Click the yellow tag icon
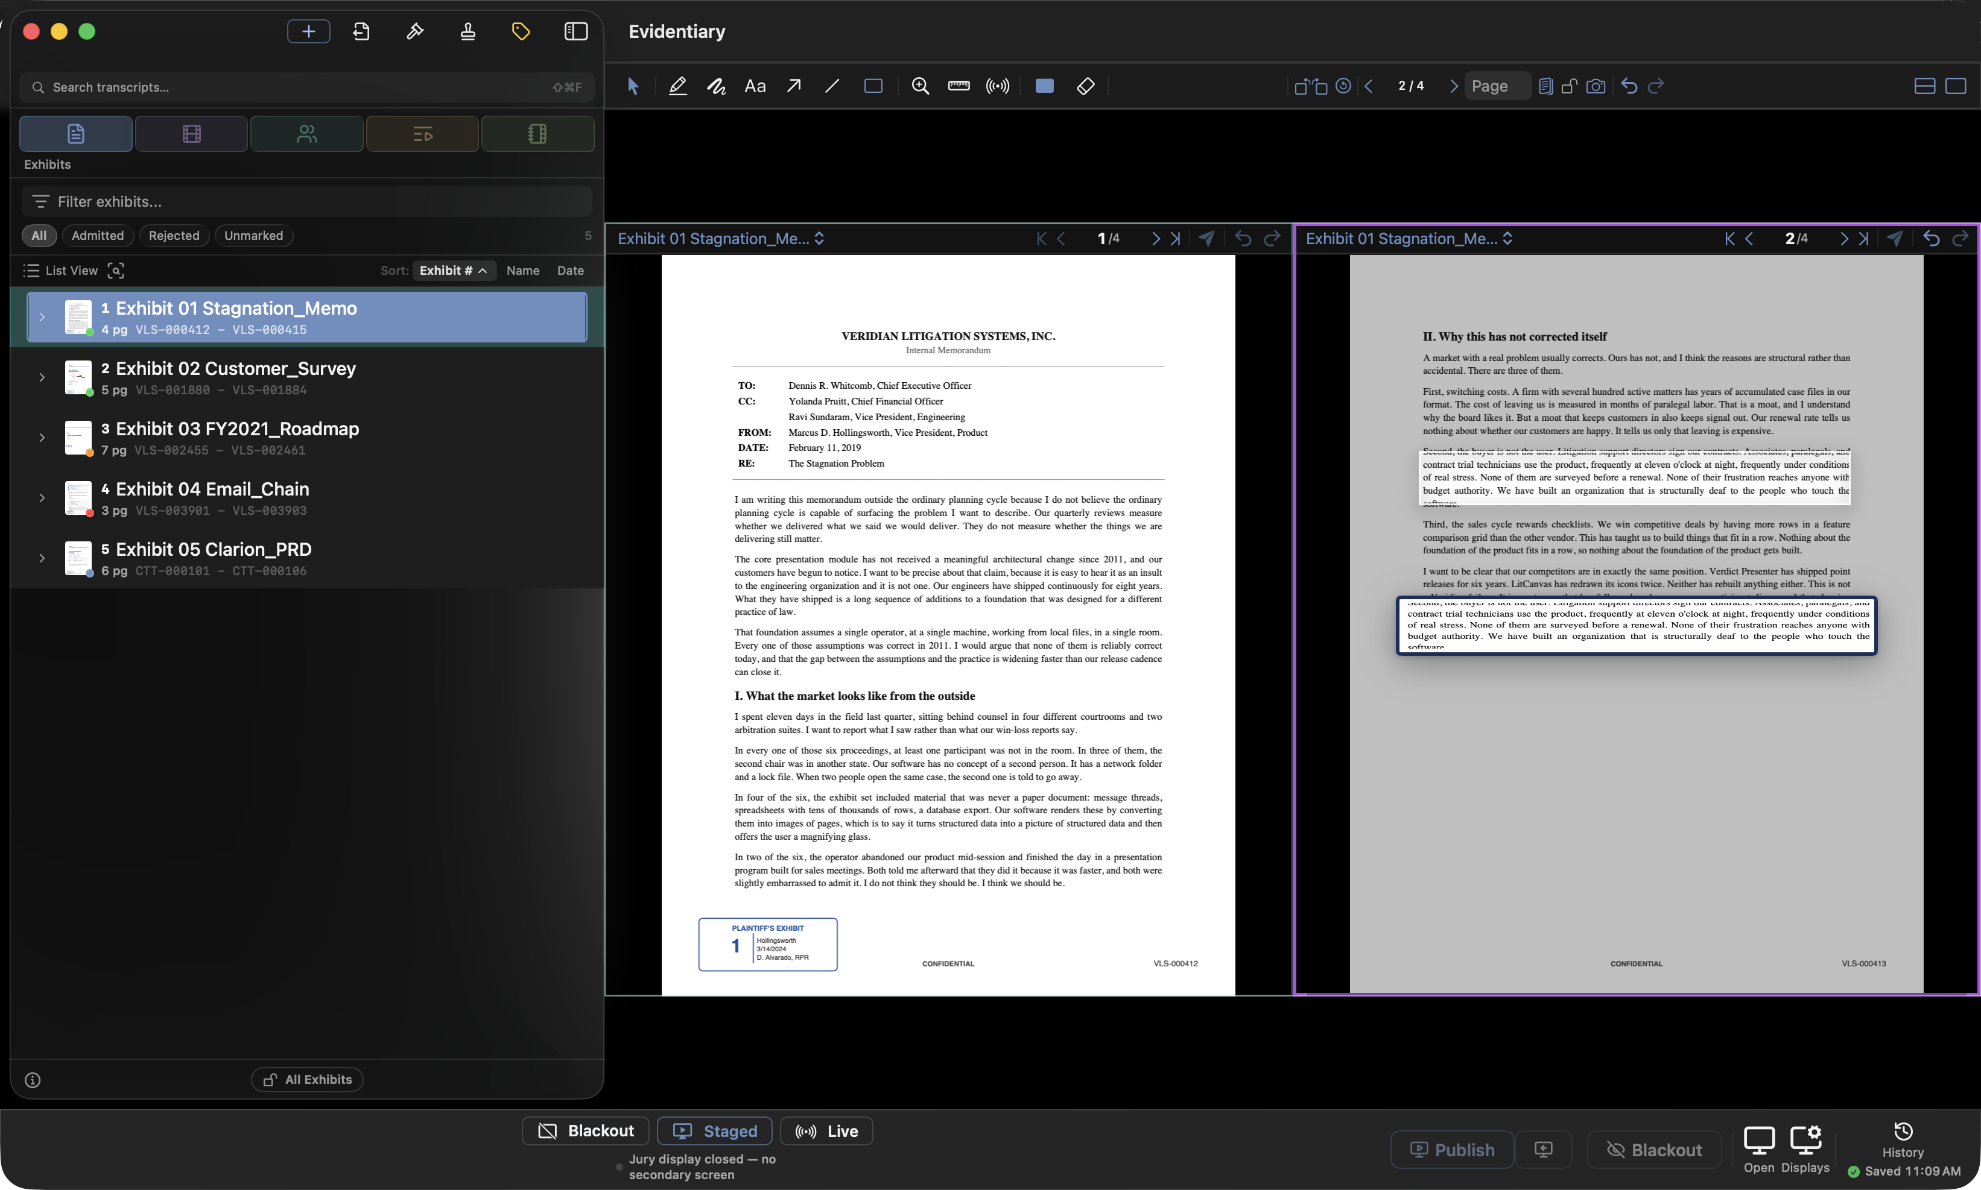 pyautogui.click(x=521, y=31)
